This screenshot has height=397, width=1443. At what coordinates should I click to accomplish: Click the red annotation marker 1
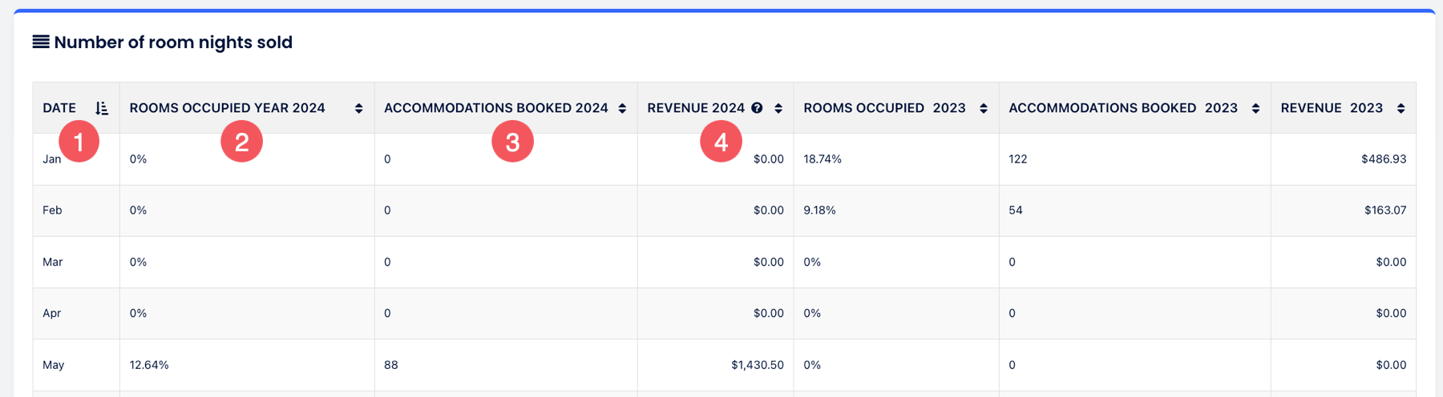(x=79, y=142)
